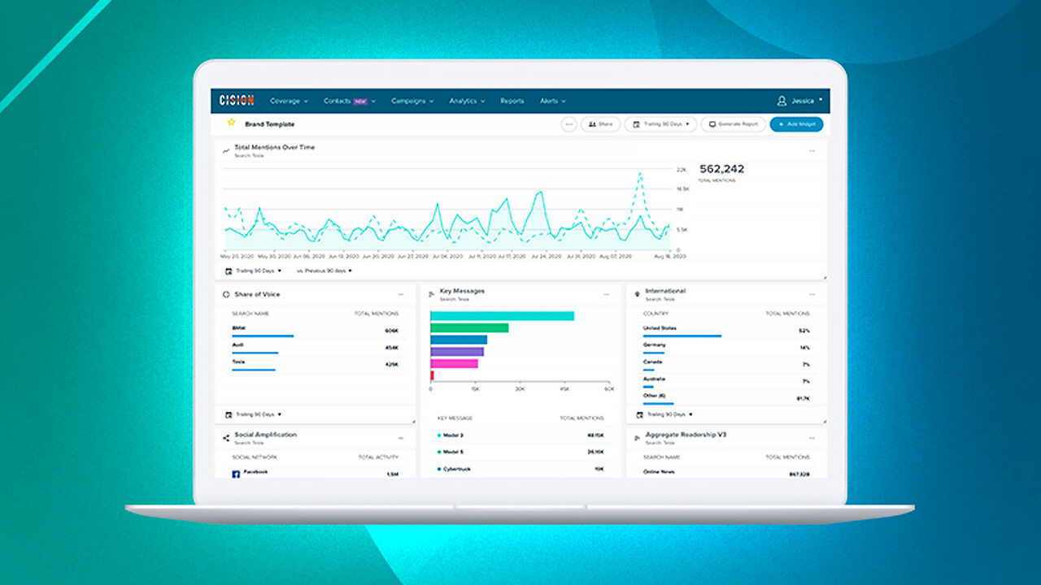
Task: Open the International widget options menu
Action: point(812,294)
